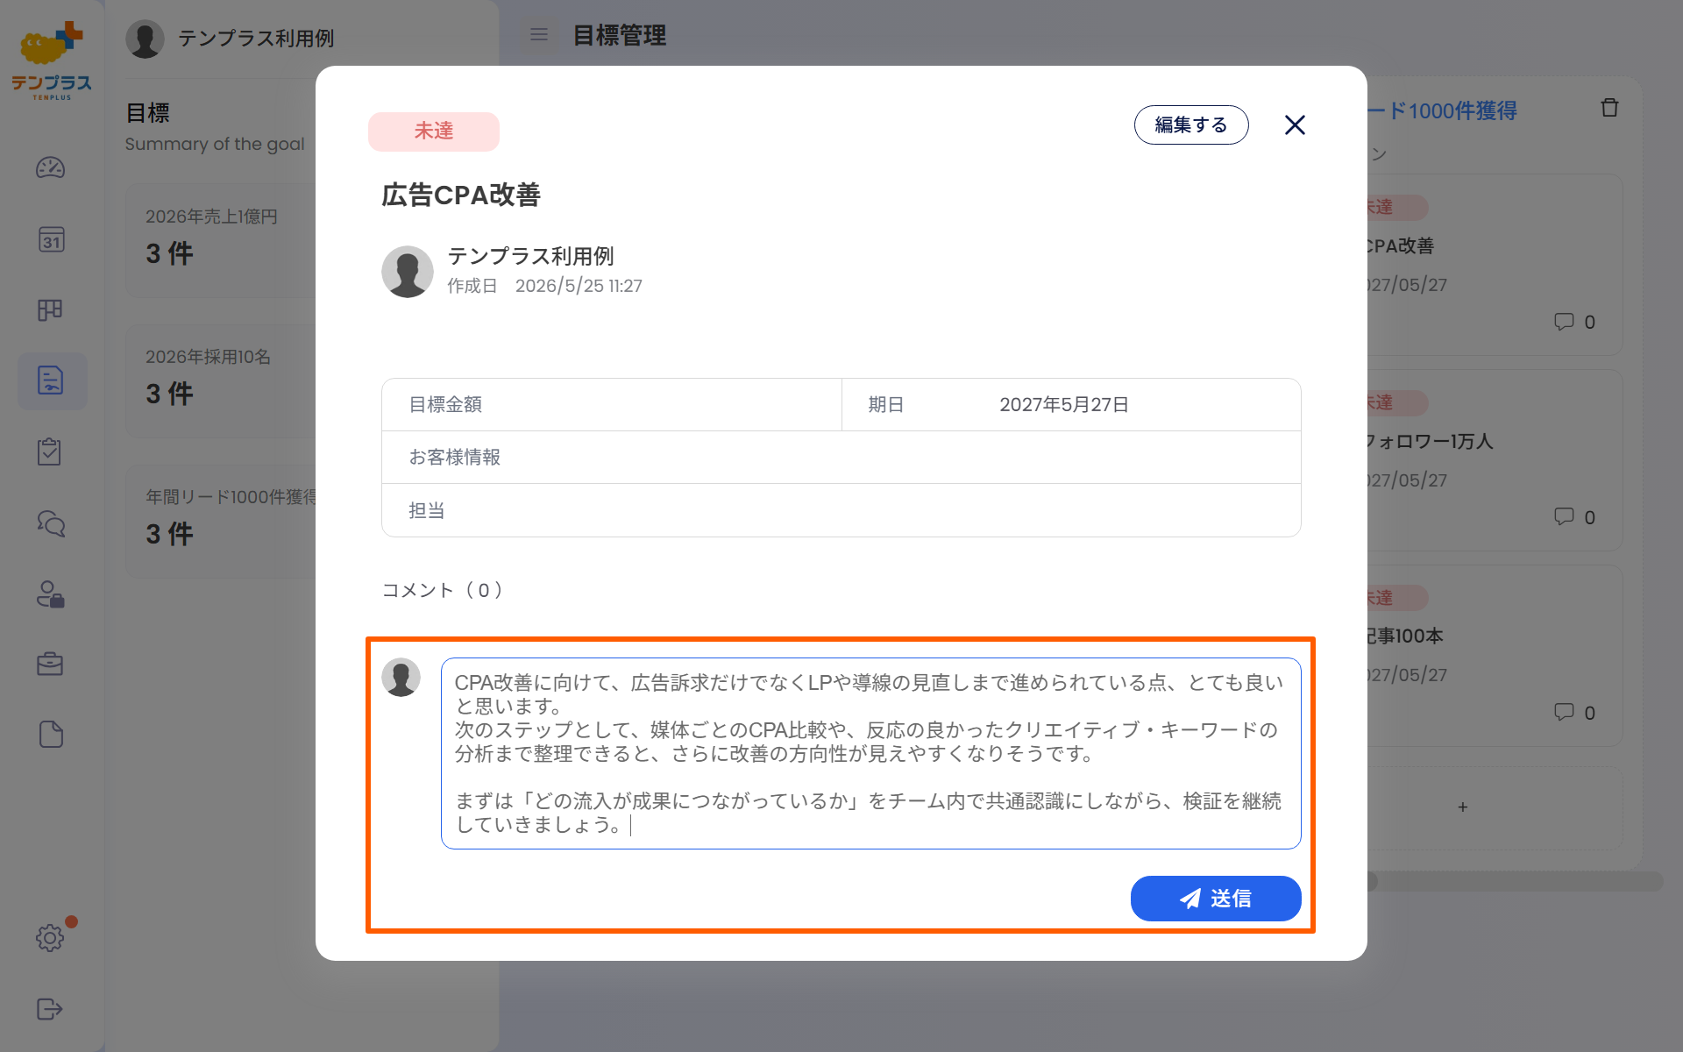Open the dashboard gauge icon in sidebar
This screenshot has width=1683, height=1052.
(x=50, y=167)
